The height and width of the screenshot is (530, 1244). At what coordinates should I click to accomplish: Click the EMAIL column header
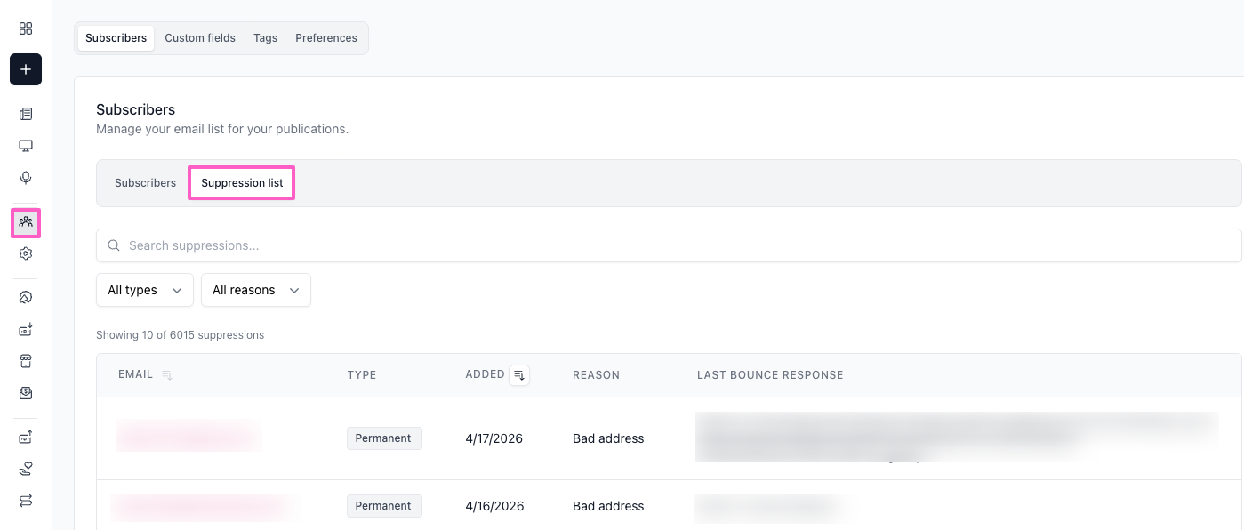(136, 374)
